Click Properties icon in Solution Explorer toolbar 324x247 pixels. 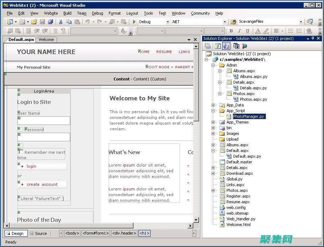click(208, 46)
